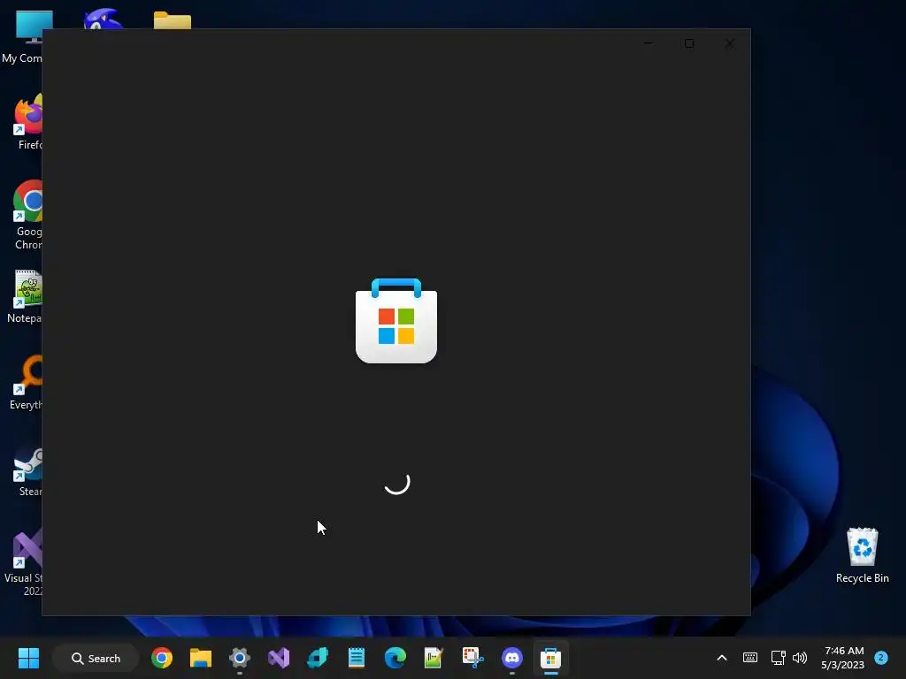Select the Firefox desktop shortcut
The width and height of the screenshot is (906, 679).
coord(27,122)
